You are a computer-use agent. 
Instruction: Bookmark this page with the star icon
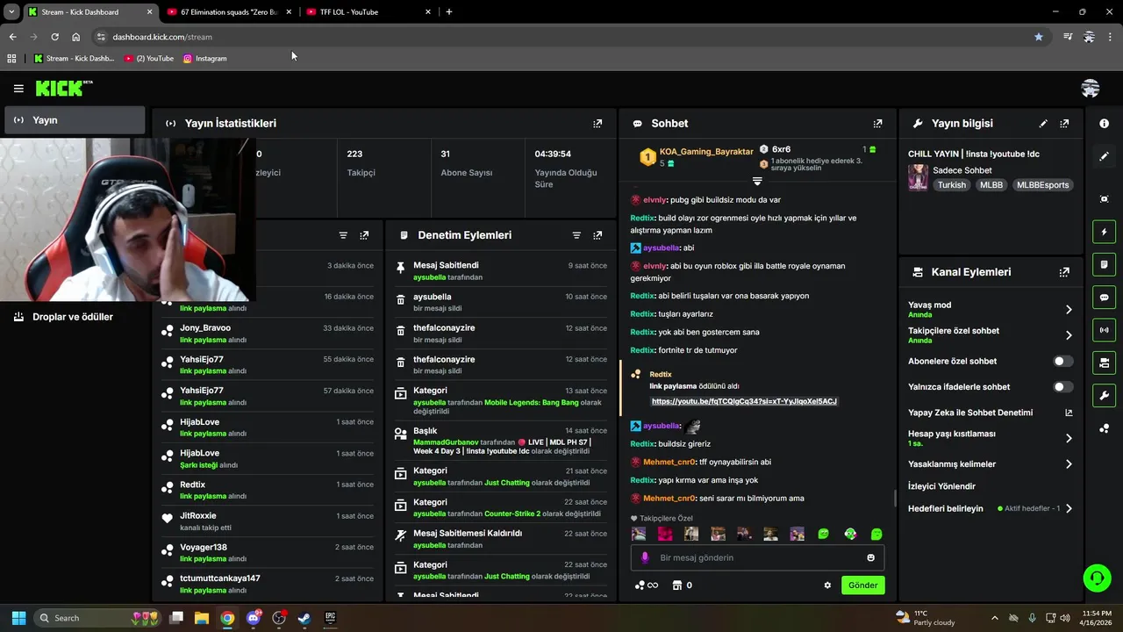click(x=1039, y=37)
